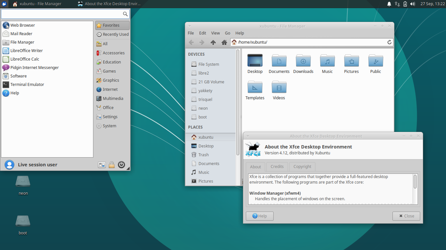Go forward in File Manager toolbar

click(202, 42)
